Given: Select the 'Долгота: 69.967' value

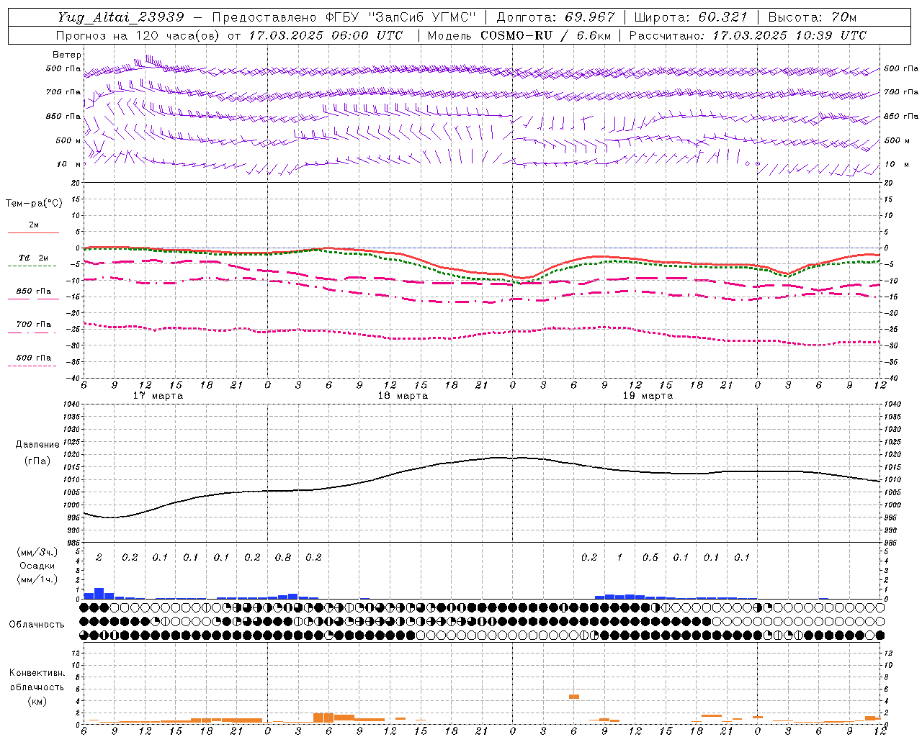Looking at the screenshot, I should click(x=556, y=17).
